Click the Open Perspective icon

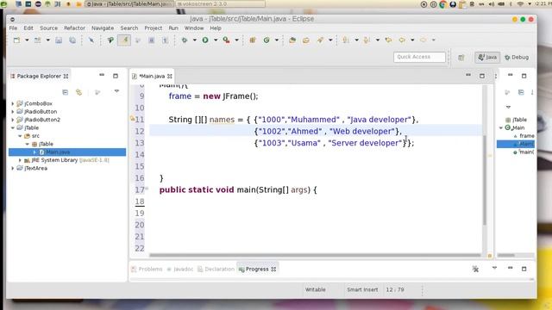[x=461, y=58]
